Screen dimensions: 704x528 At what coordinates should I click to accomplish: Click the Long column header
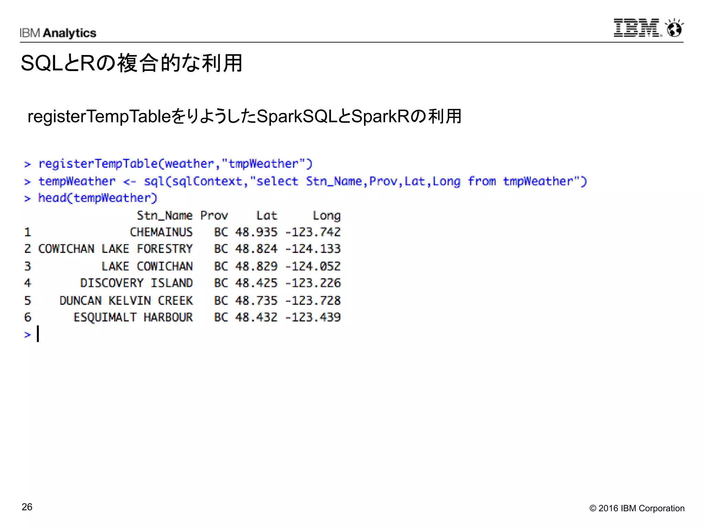pyautogui.click(x=327, y=216)
